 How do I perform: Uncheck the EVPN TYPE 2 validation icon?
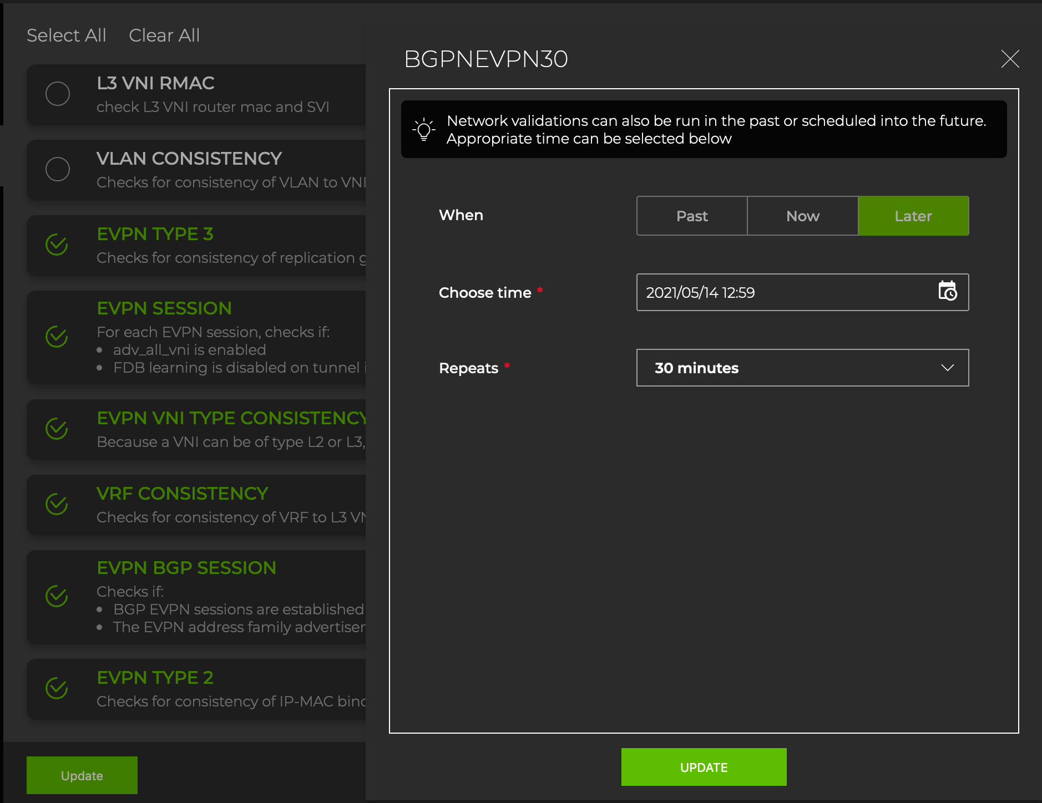pos(57,688)
